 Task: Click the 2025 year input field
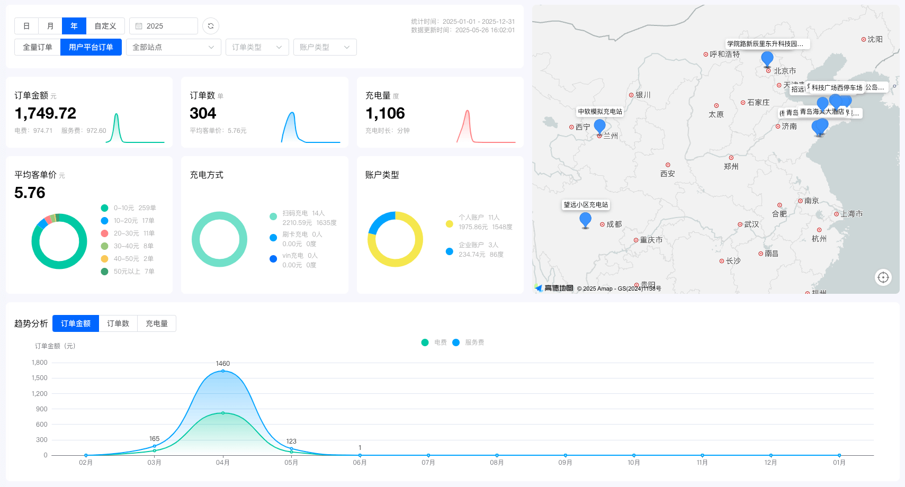tap(169, 26)
